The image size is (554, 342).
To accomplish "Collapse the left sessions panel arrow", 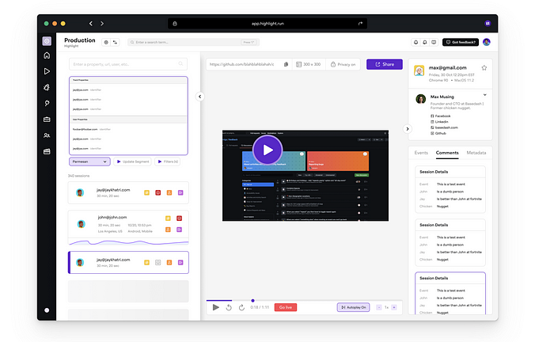I will [200, 97].
